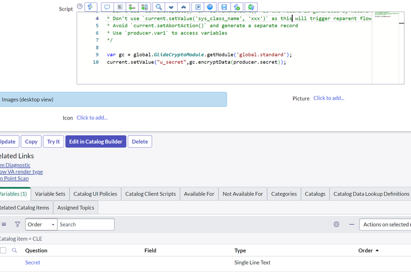The height and width of the screenshot is (274, 411).
Task: Open the Run Point Scan link
Action: (x=14, y=178)
